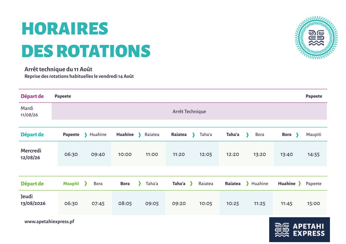Click the green arrow after Maupiti

coord(85,184)
